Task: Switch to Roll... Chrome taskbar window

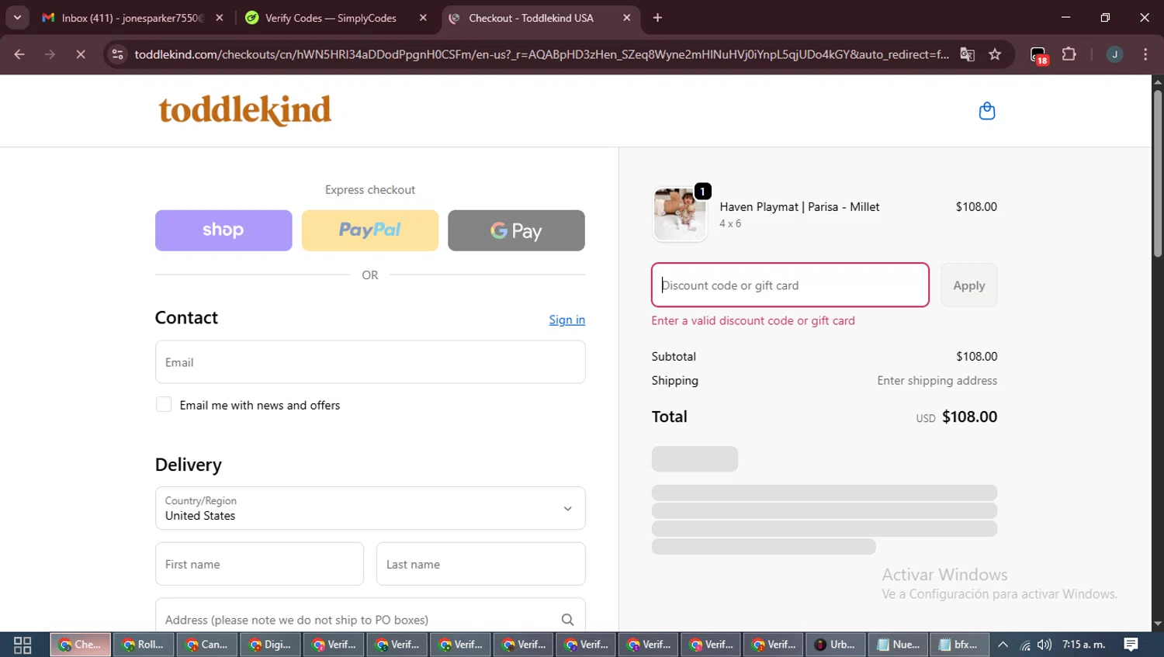Action: point(144,645)
